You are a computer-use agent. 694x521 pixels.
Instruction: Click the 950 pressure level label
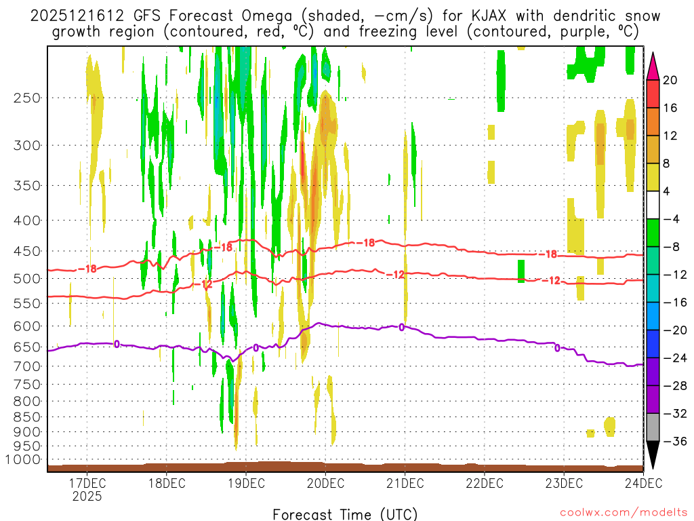point(27,446)
